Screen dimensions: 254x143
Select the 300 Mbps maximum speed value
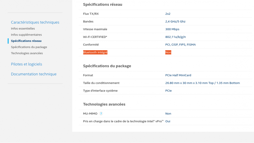172,29
